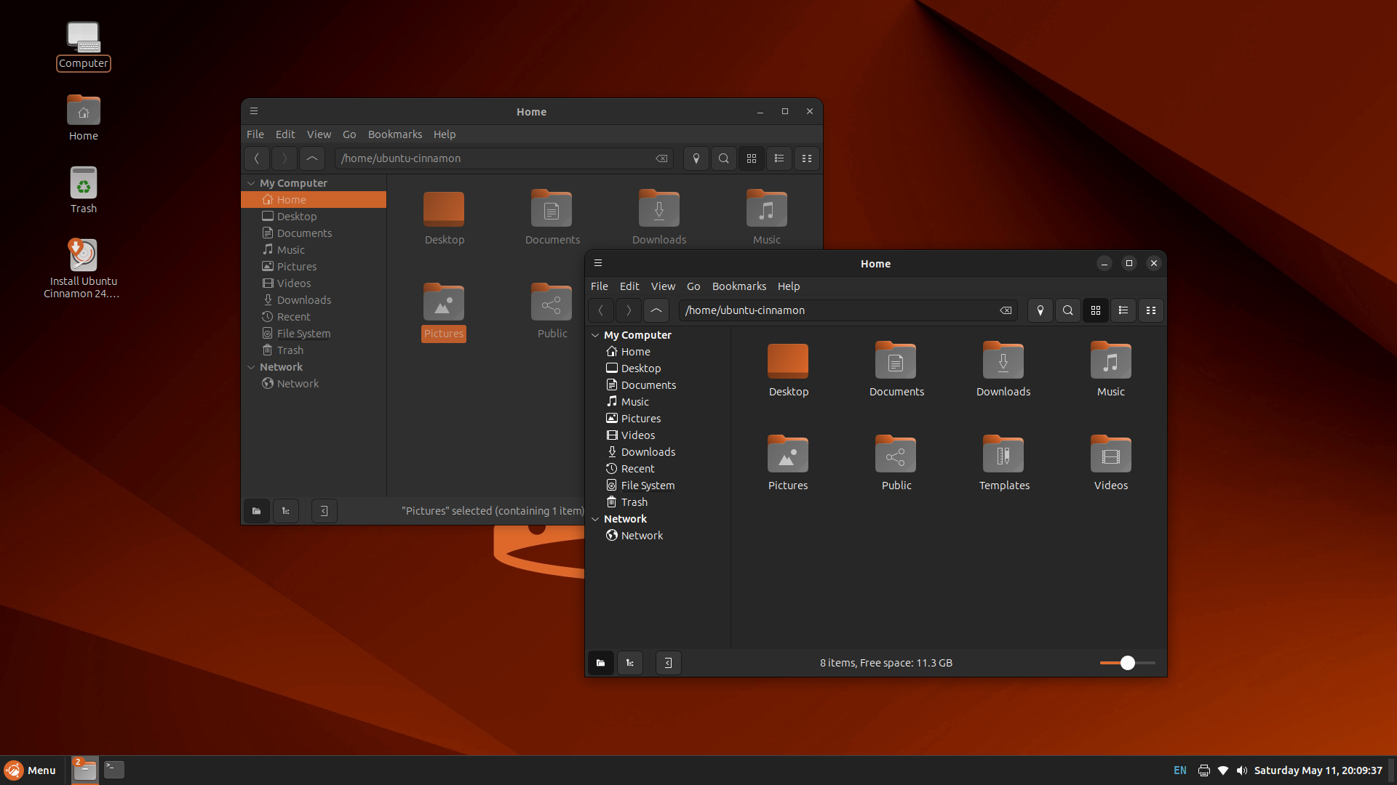Go up one folder in front window
The width and height of the screenshot is (1397, 785).
(656, 310)
